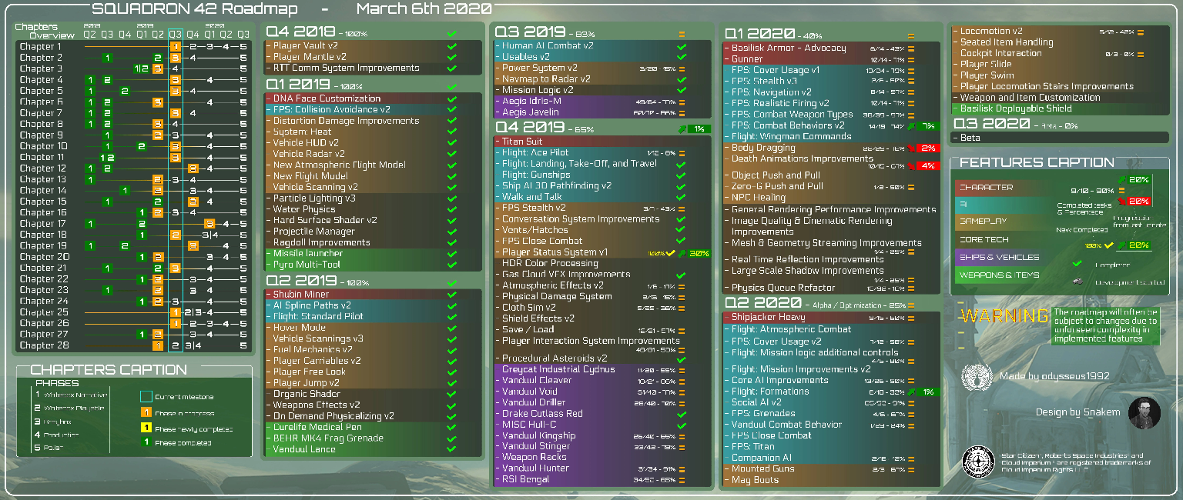The height and width of the screenshot is (500, 1183).
Task: Click the Hover Mode entry
Action: tap(300, 328)
